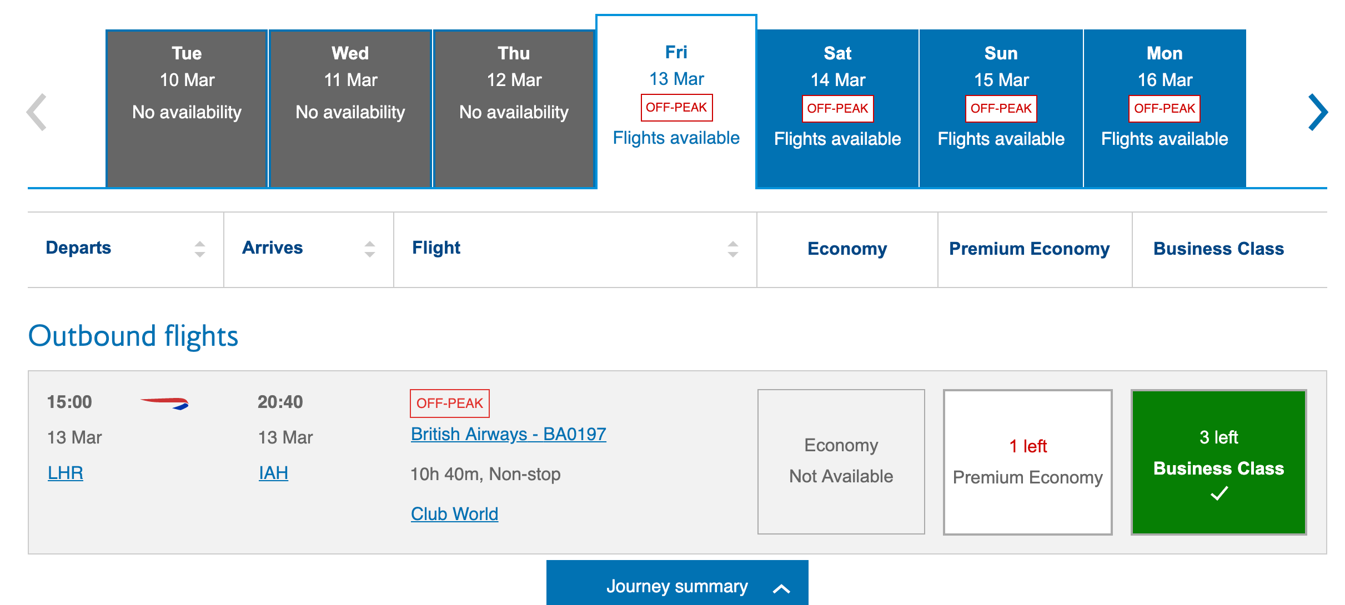Click the British Airways tail logo
Screen dimensions: 1345x605
165,403
